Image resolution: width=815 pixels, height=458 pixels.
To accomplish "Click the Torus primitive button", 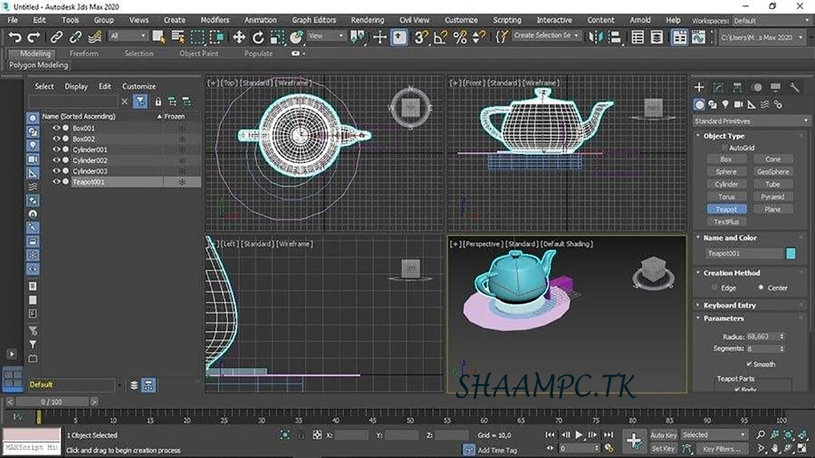I will pos(726,197).
